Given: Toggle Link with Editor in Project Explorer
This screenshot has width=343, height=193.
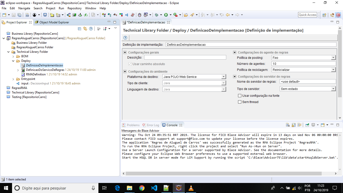Looking at the screenshot, I should tap(85, 29).
